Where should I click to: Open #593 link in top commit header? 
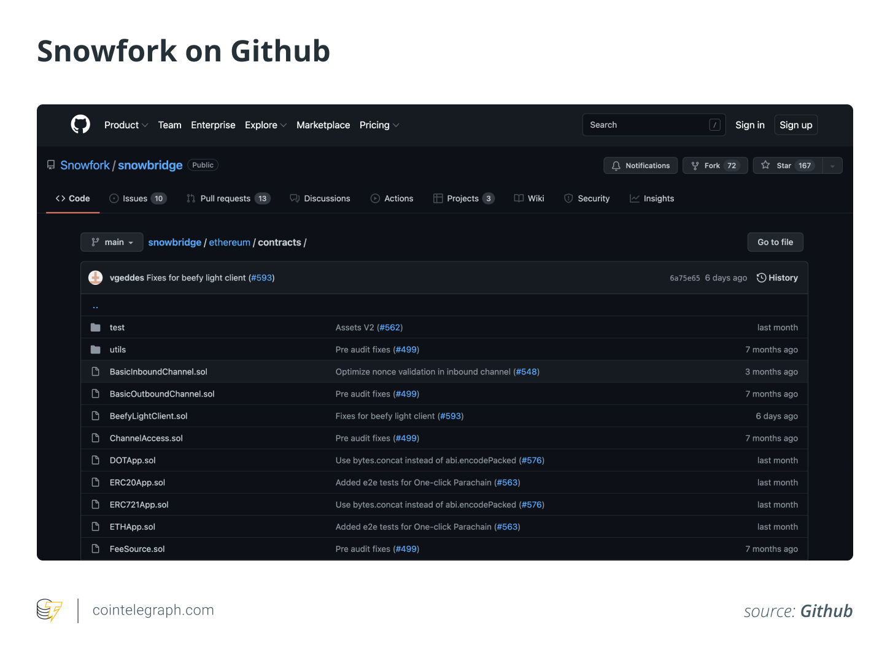[x=261, y=278]
